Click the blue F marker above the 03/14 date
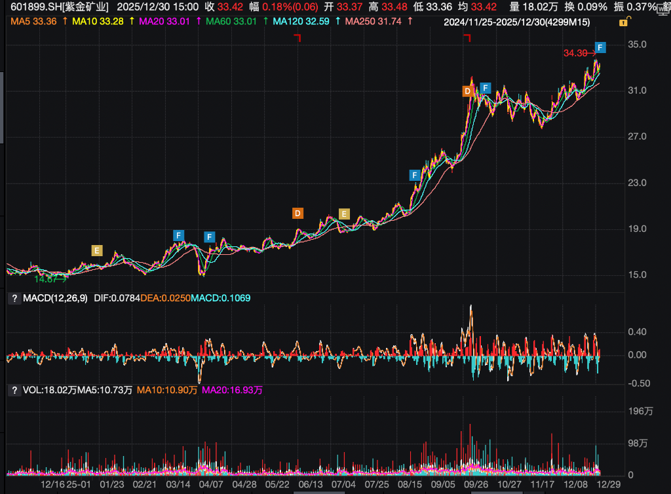Viewport: 671px width, 494px height. point(179,235)
